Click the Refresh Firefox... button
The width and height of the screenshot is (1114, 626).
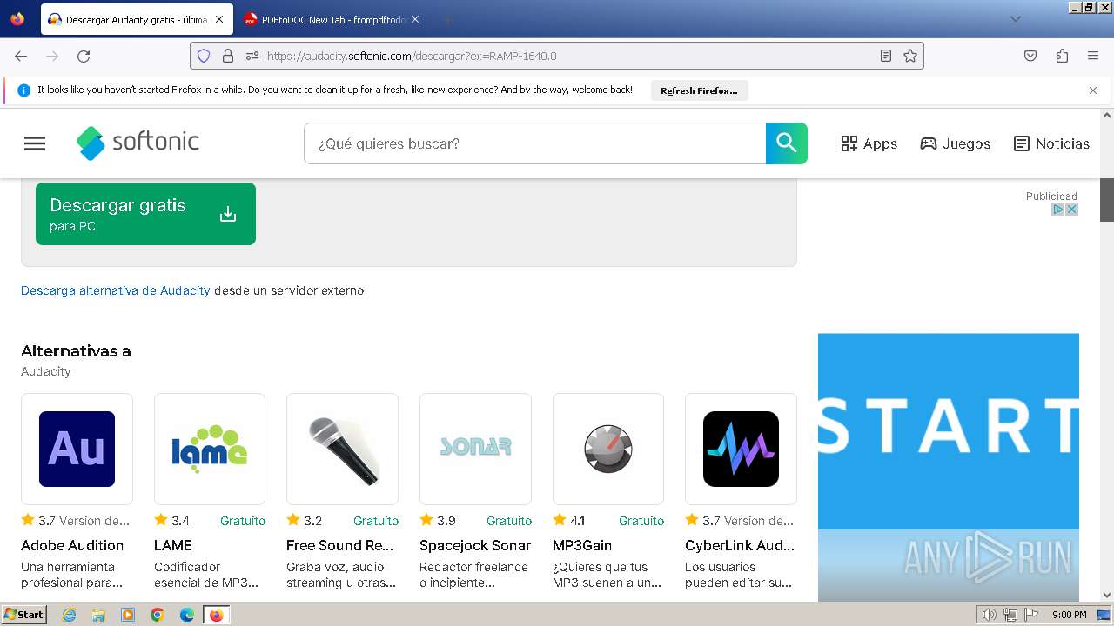tap(699, 90)
